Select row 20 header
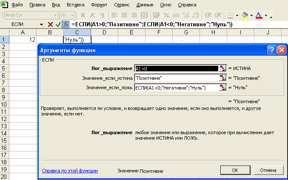288x180 pixels. click(x=4, y=177)
